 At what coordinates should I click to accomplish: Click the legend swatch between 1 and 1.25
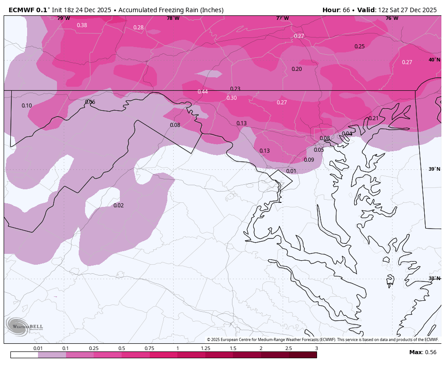(x=191, y=355)
